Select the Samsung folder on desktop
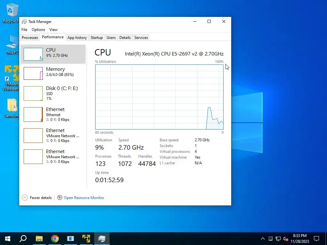 12,108
